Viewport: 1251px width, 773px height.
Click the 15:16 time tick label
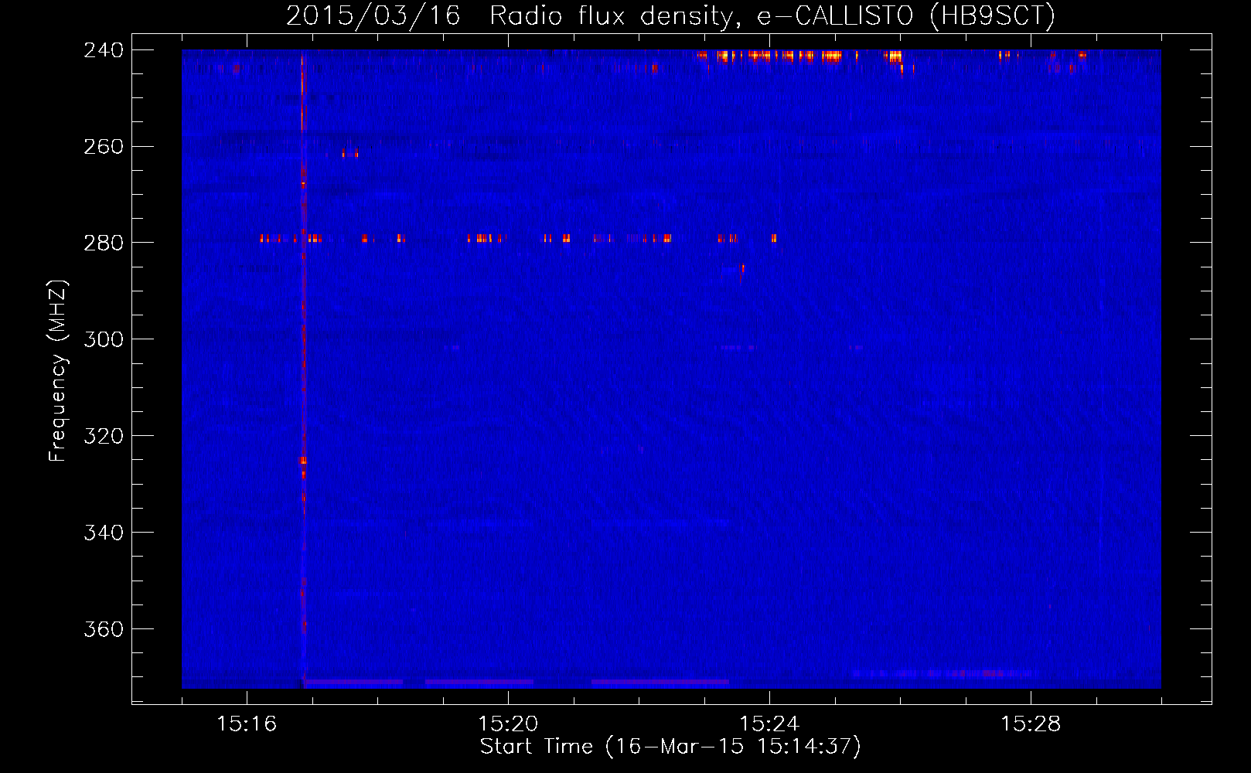coord(247,724)
